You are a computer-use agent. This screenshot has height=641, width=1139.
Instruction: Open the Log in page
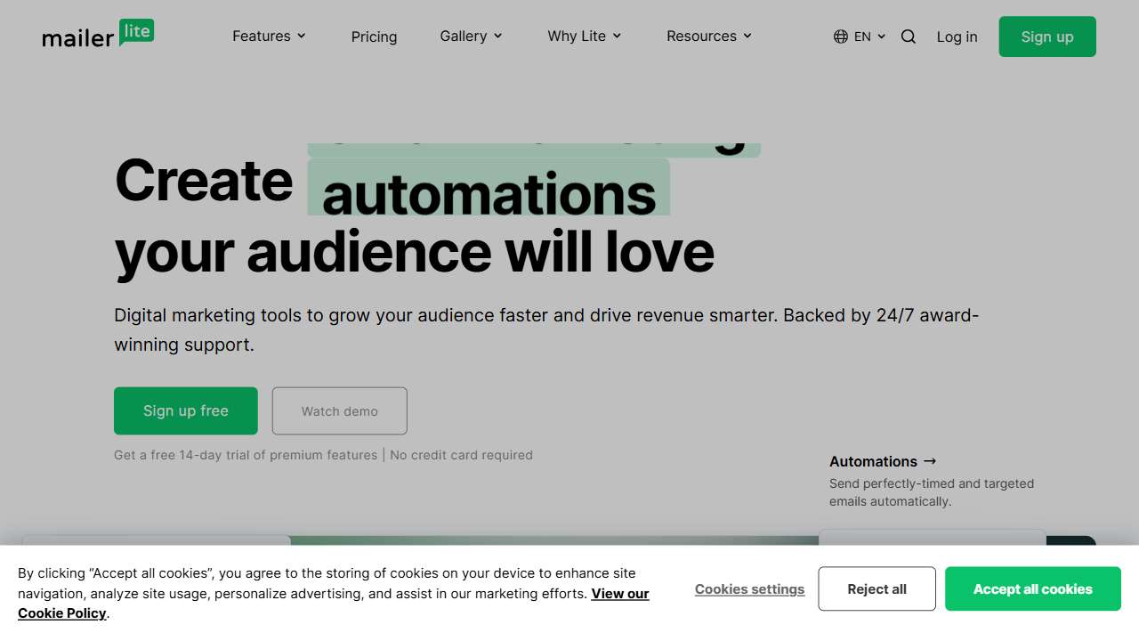(957, 37)
